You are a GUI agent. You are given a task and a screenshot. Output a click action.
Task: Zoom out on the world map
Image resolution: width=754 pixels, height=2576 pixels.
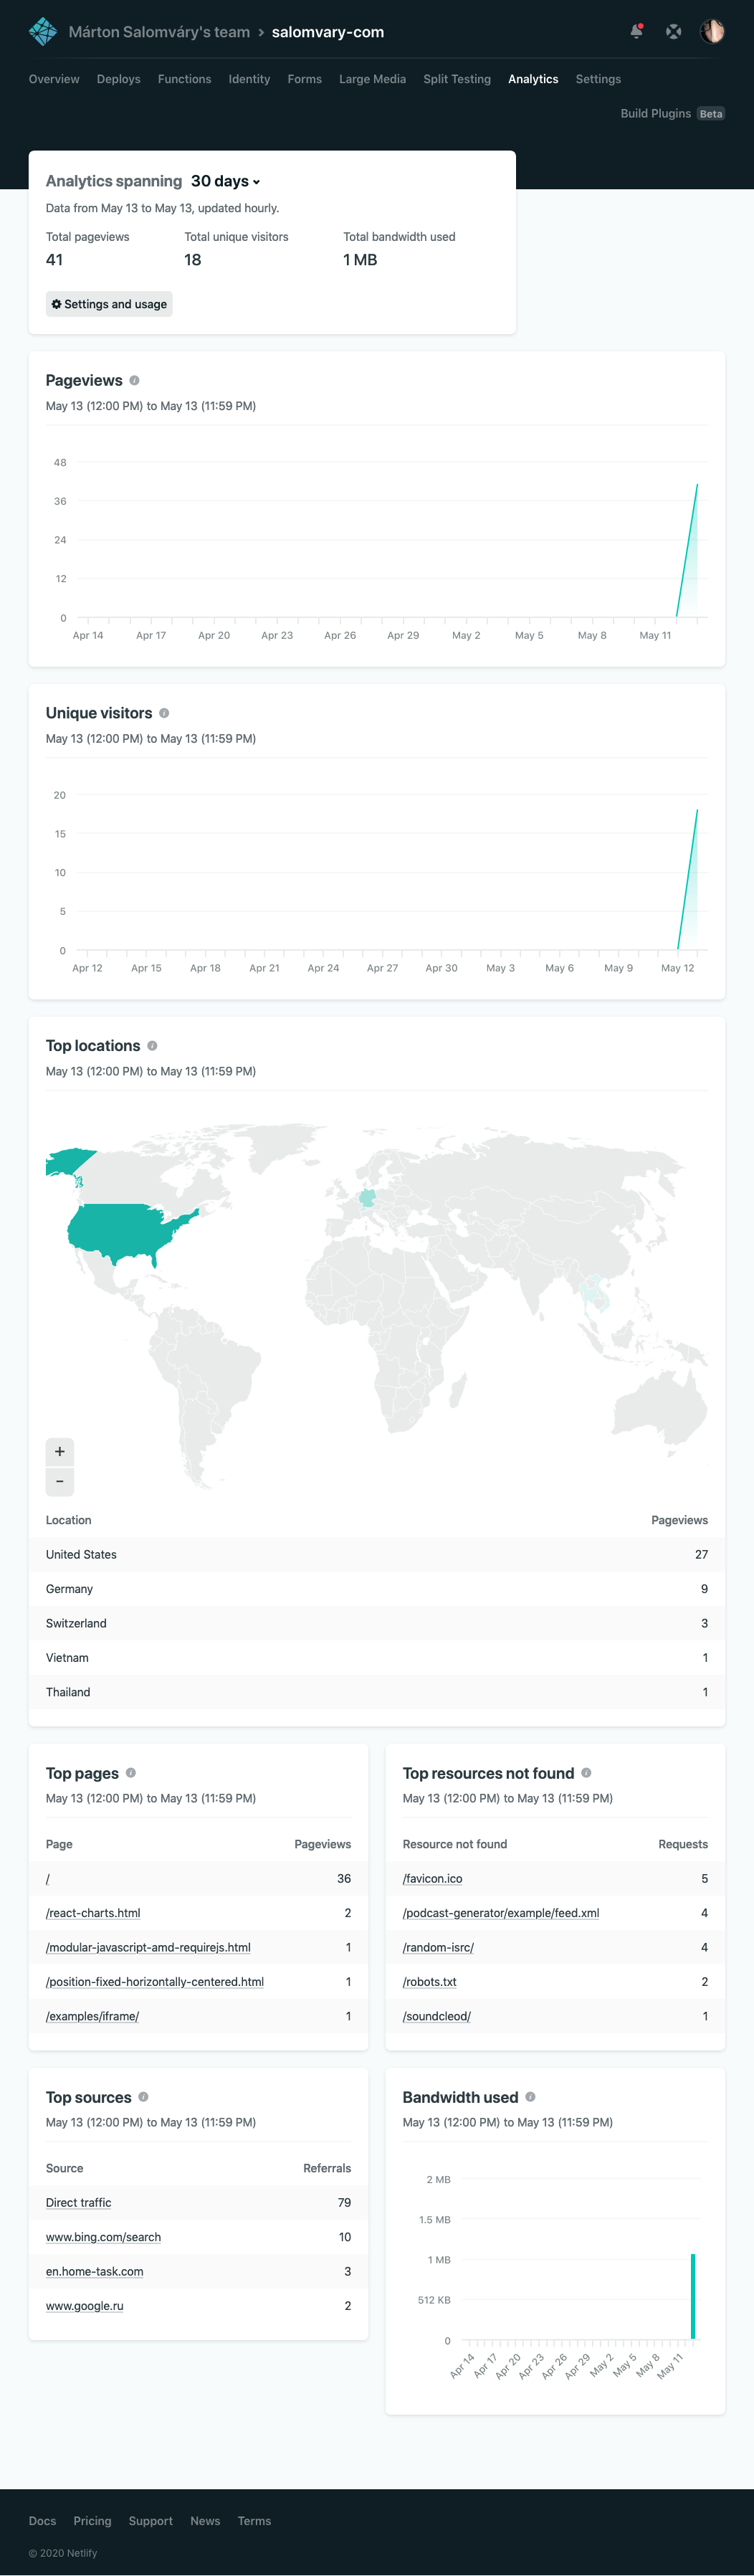point(60,1481)
